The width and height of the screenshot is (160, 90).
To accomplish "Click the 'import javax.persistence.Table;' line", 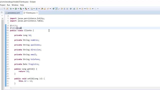I will [x=27, y=21].
